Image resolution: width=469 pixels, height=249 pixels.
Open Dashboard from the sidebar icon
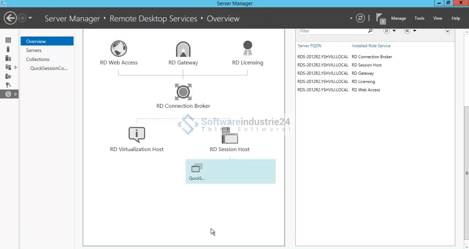click(x=8, y=40)
